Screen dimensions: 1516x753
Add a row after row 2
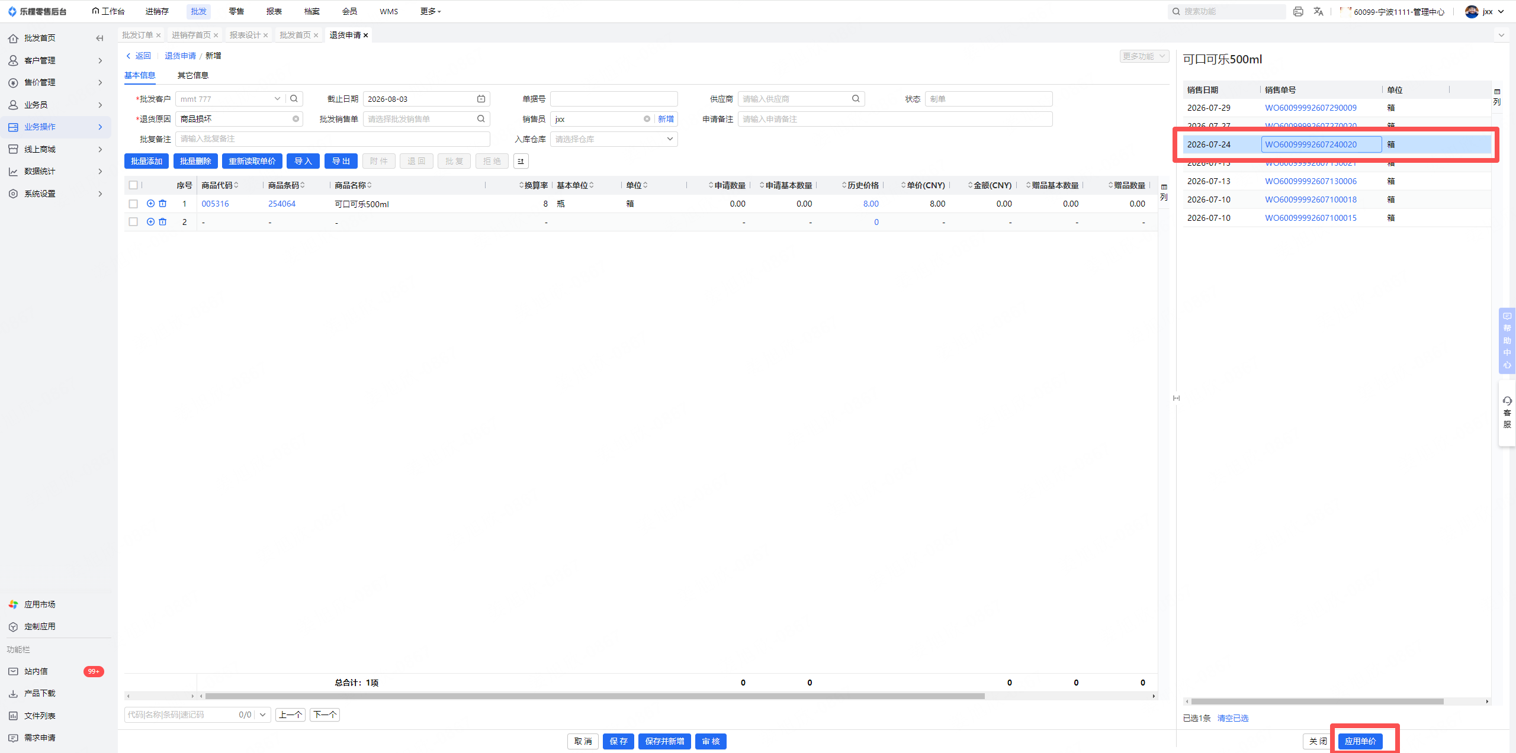[x=150, y=222]
